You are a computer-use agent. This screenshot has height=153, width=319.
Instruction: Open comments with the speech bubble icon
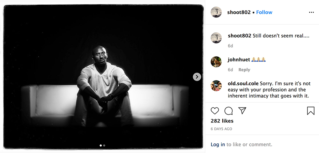tap(228, 111)
